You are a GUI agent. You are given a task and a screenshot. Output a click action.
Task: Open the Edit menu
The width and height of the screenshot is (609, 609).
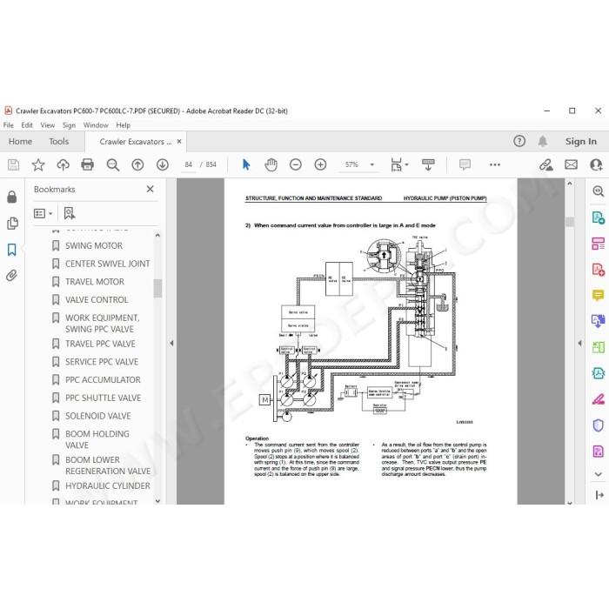(27, 125)
